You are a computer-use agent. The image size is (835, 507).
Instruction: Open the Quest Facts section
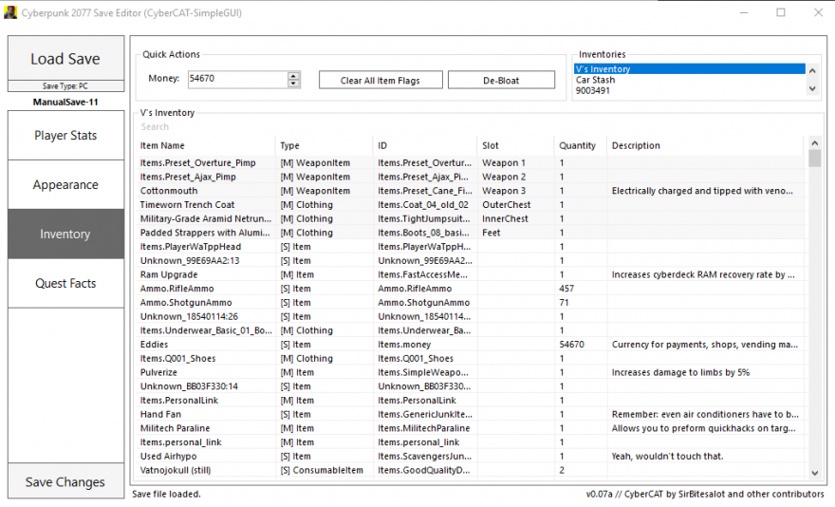coord(65,283)
